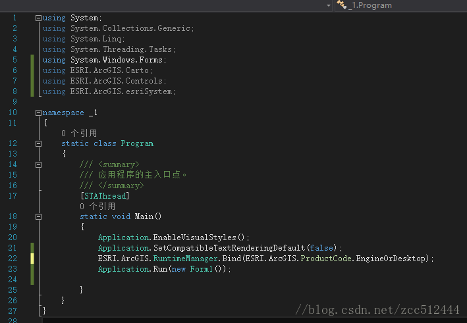
Task: Click line number 22 in the gutter
Action: point(13,258)
